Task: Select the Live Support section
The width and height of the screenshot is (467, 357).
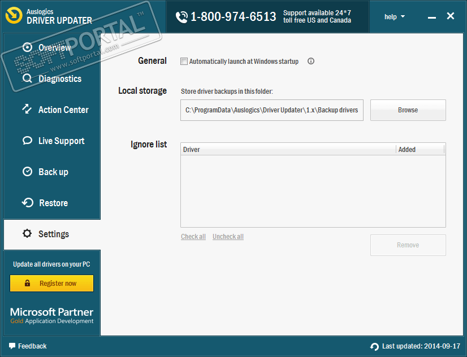Action: [x=52, y=141]
